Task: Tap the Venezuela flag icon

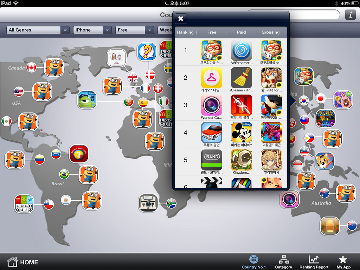Action: (56, 154)
